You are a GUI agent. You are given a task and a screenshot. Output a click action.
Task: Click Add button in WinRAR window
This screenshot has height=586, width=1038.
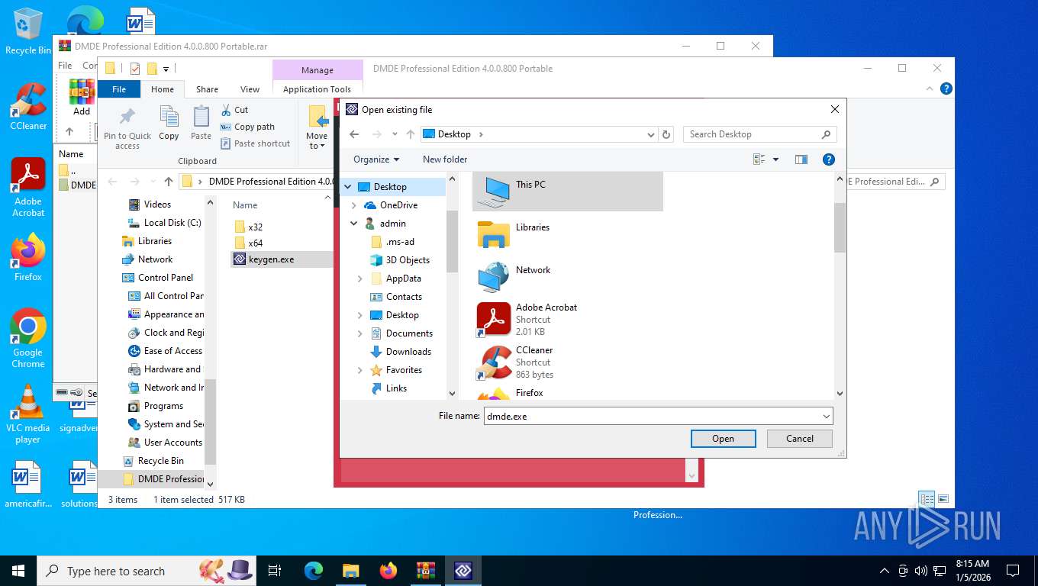click(81, 98)
